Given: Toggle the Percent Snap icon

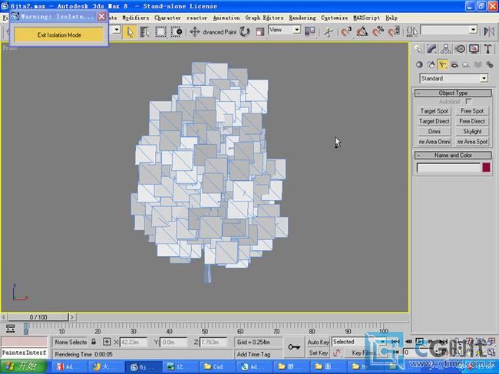Looking at the screenshot, I should coord(378,31).
